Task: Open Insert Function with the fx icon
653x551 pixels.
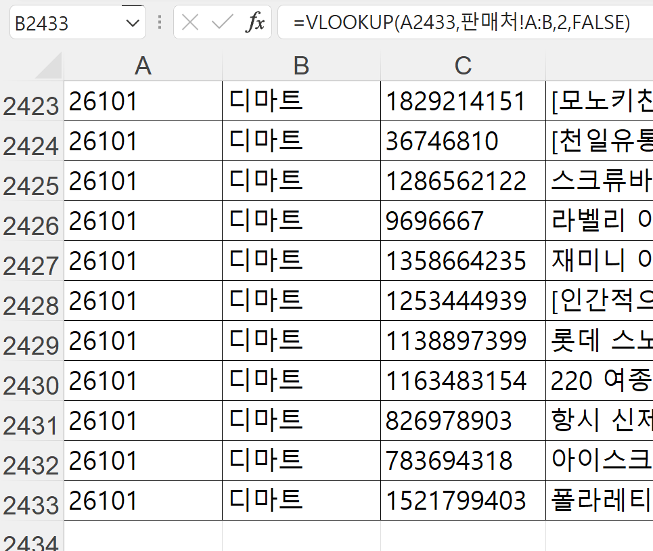Action: click(255, 22)
